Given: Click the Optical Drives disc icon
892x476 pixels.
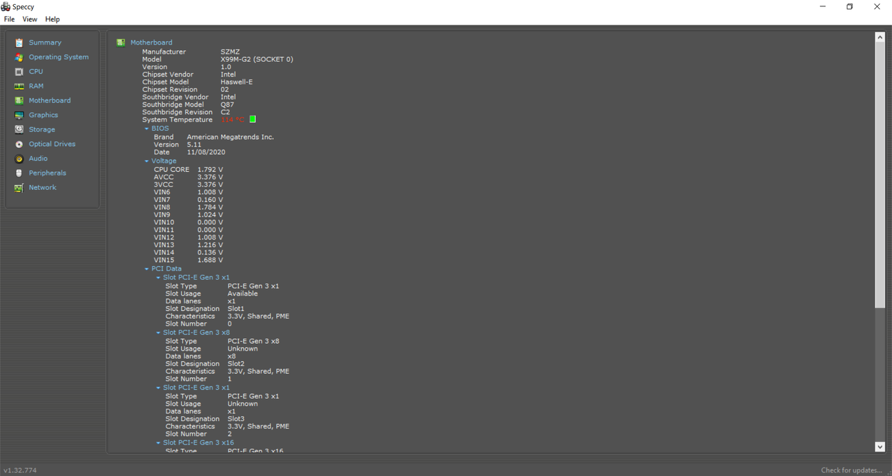Looking at the screenshot, I should (19, 144).
